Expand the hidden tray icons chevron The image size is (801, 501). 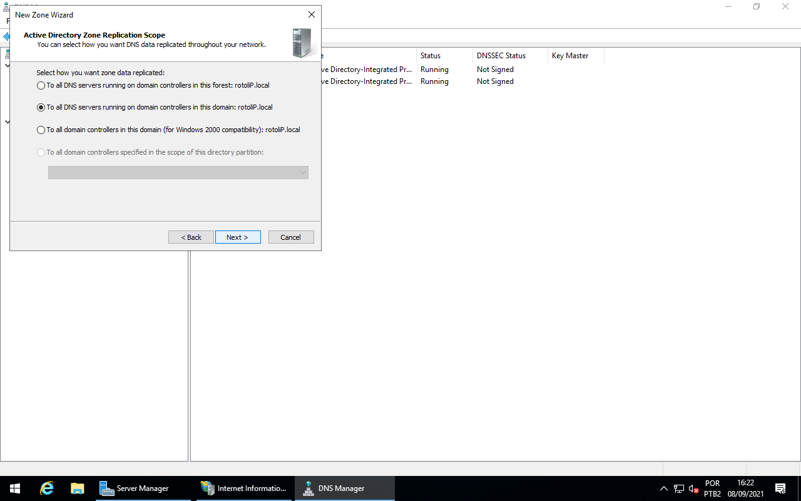point(664,488)
